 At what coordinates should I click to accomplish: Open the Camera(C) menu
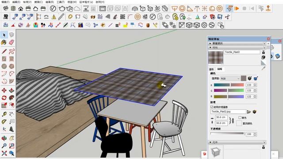point(38,2)
